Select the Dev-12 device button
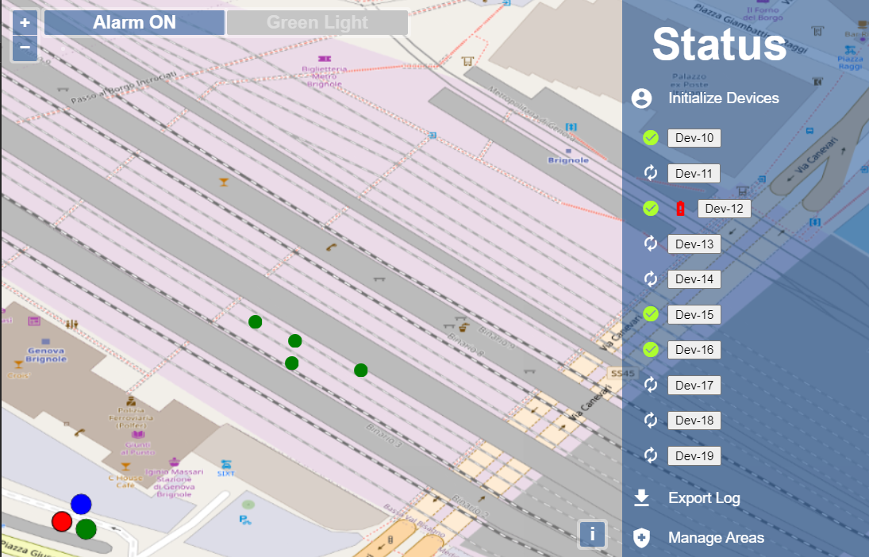 [x=724, y=209]
